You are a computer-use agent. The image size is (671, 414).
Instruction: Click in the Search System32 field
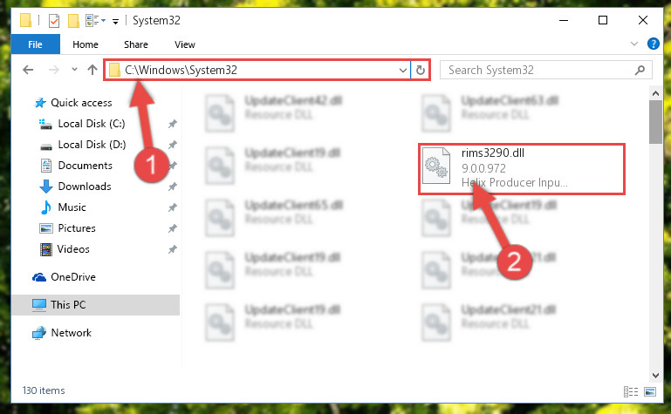coord(539,70)
